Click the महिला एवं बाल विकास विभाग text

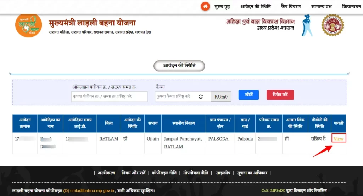[261, 22]
